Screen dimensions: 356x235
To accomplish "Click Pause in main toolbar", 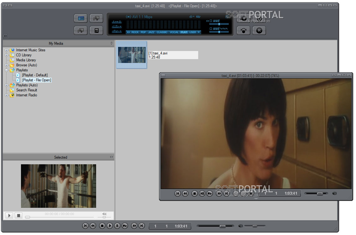I will pyautogui.click(x=117, y=226).
